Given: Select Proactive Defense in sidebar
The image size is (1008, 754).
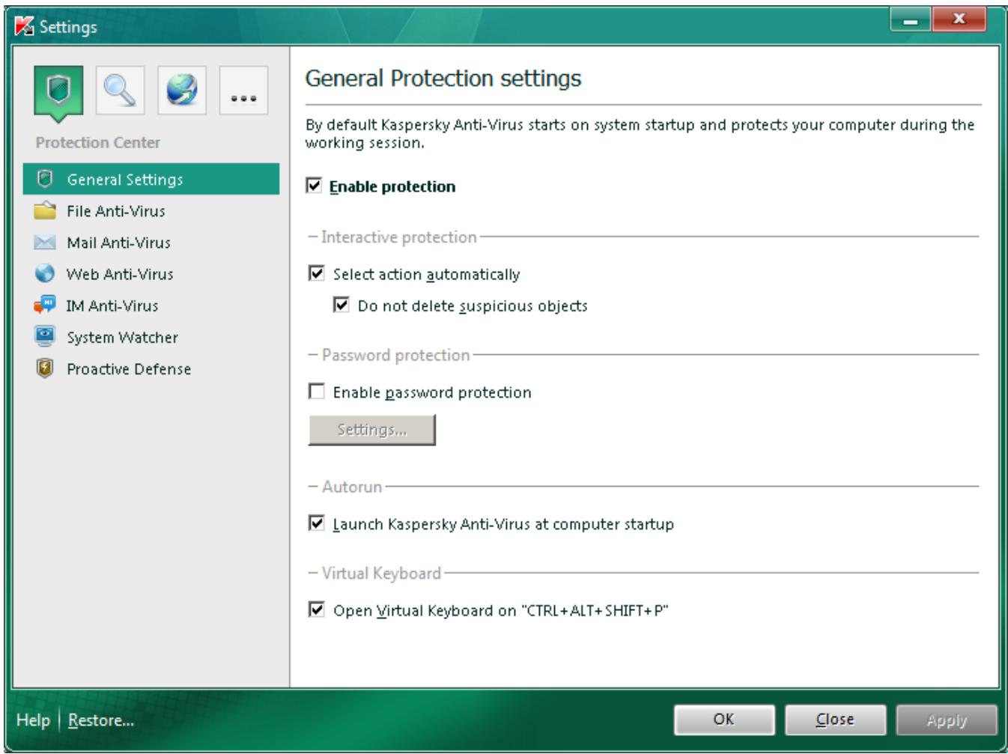Looking at the screenshot, I should pyautogui.click(x=151, y=368).
